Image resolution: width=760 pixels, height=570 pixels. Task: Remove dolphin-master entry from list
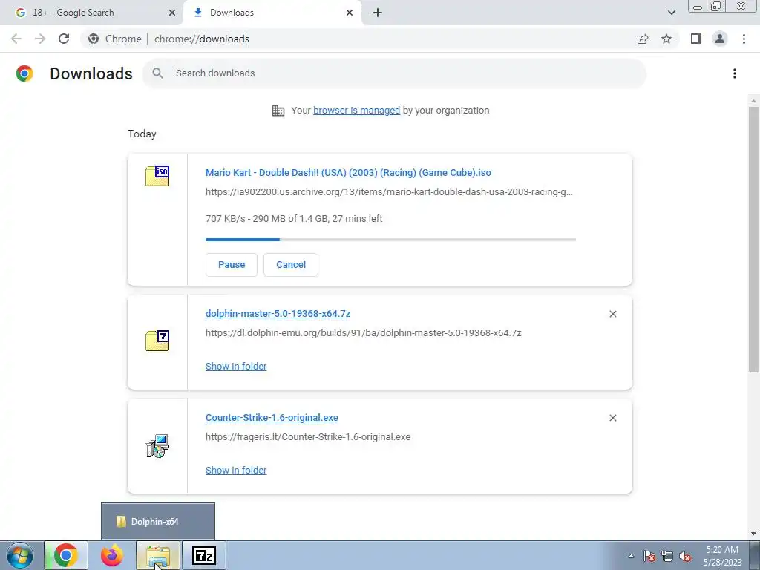(612, 314)
